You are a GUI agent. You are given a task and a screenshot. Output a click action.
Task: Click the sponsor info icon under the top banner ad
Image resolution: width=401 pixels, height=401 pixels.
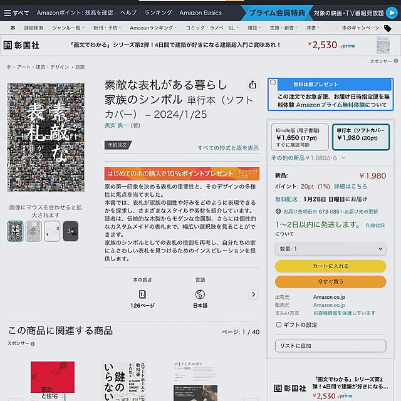(396, 61)
